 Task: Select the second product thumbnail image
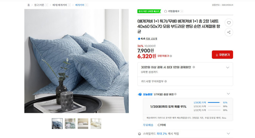(x=70, y=124)
